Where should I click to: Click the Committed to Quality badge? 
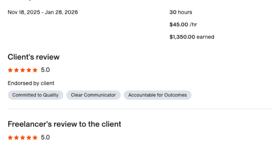click(x=35, y=95)
